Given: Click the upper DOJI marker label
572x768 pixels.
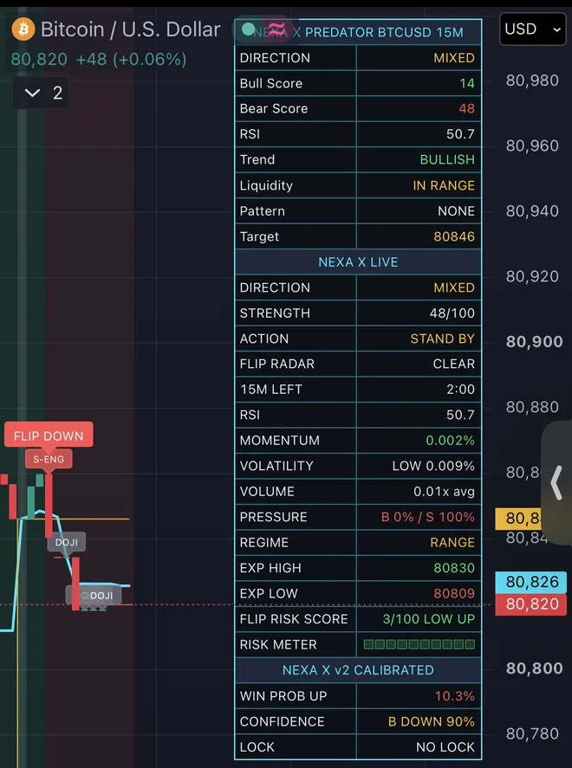Looking at the screenshot, I should point(66,542).
